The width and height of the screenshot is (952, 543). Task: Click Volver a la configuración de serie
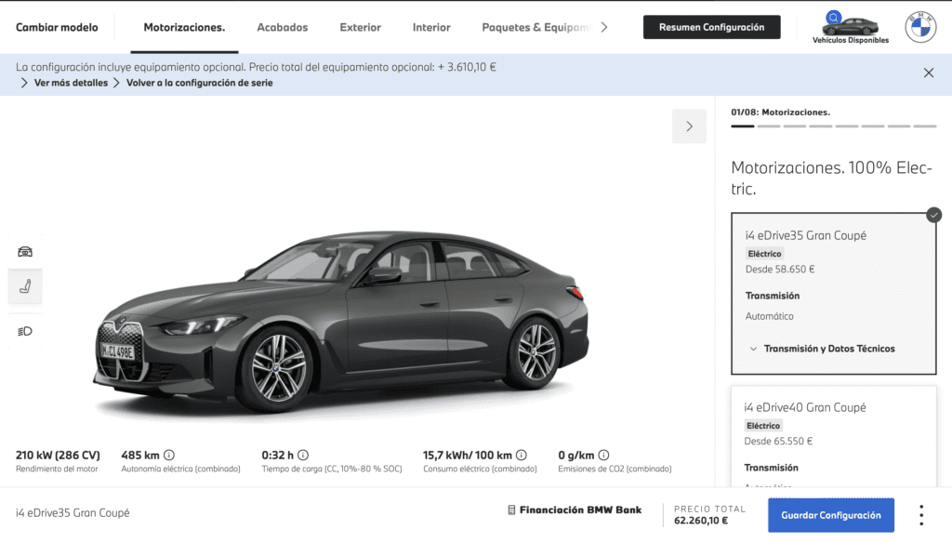click(x=193, y=83)
